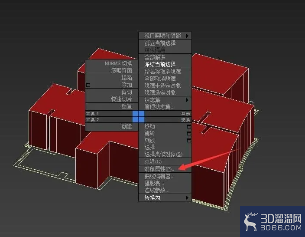Click 变换 quad label
The height and width of the screenshot is (237, 305).
[x=185, y=120]
